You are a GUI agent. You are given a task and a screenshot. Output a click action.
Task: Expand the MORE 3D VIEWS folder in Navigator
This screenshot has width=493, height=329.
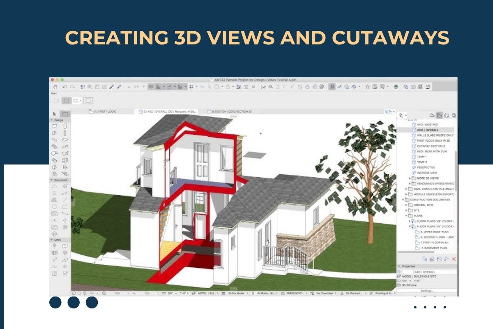[x=410, y=178]
